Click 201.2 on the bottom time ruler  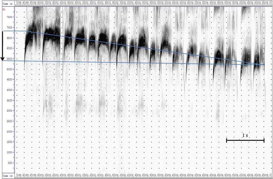[87, 176]
